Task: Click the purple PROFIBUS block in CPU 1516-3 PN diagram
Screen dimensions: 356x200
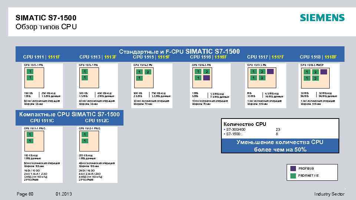Action: click(x=207, y=78)
